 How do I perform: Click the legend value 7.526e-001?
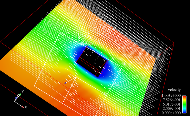[x=171, y=100]
